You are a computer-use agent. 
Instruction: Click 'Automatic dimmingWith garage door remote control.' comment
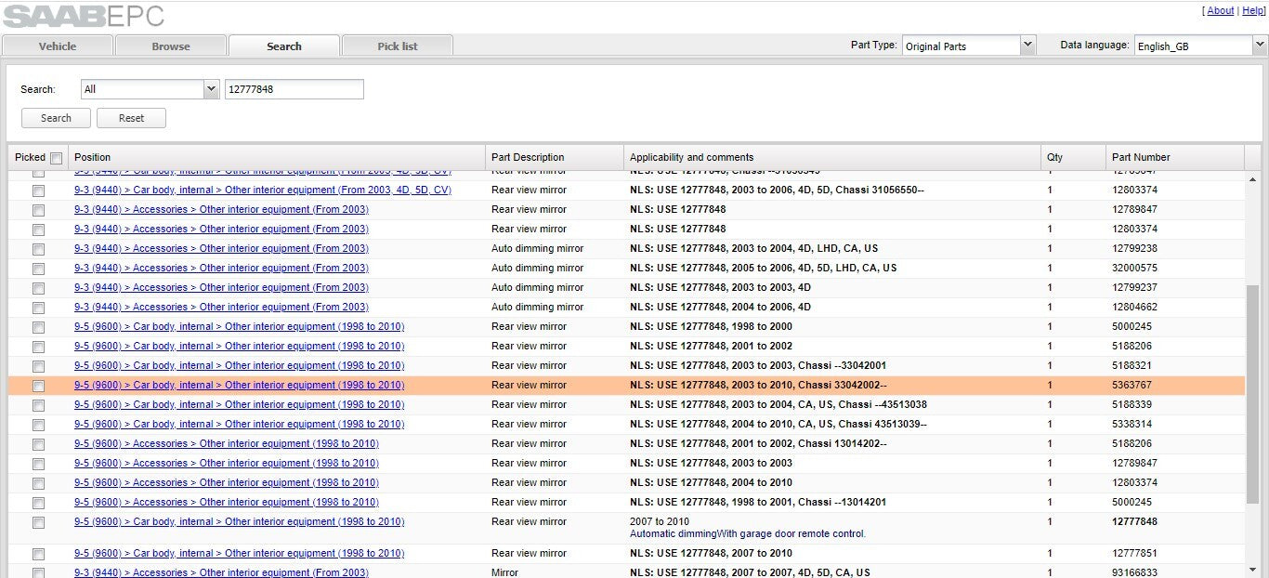pyautogui.click(x=748, y=533)
